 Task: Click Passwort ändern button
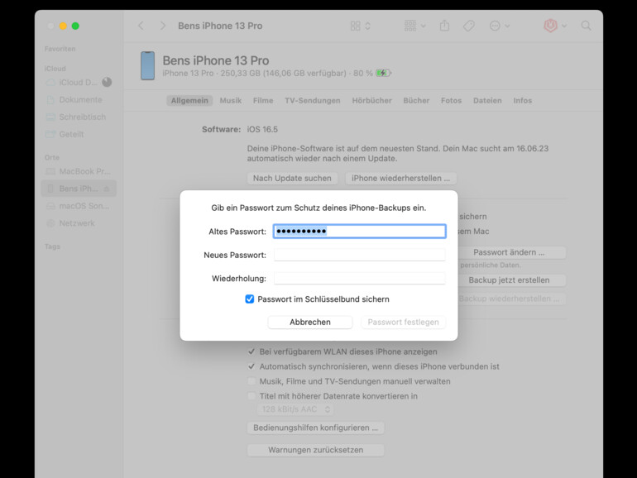[x=511, y=252]
